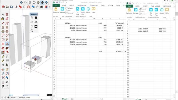178x100 pixels.
Task: Add new sheet in Area Calculation window
Action: [x=72, y=99]
